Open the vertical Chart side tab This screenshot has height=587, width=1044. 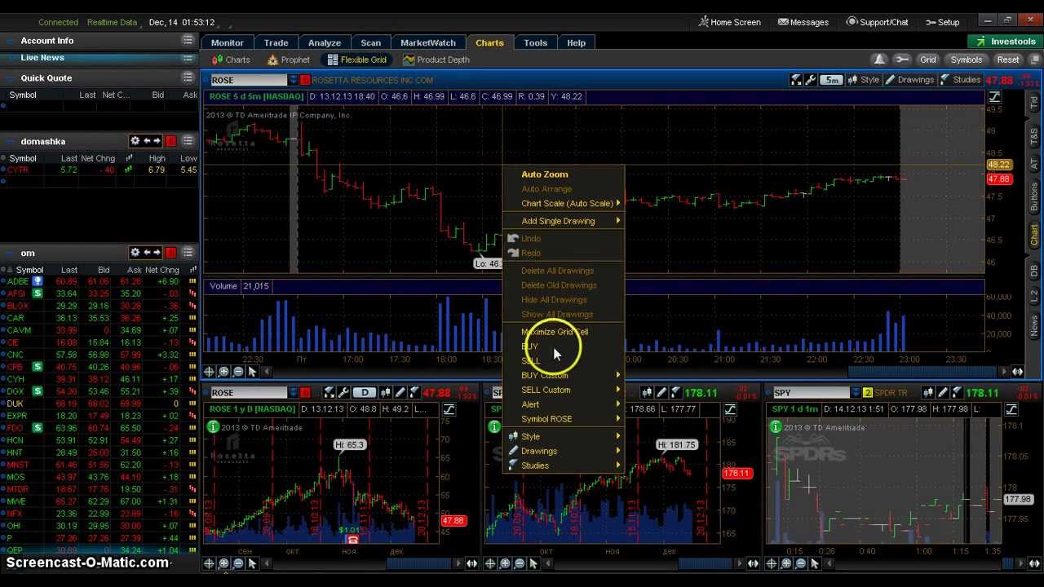[x=1034, y=235]
